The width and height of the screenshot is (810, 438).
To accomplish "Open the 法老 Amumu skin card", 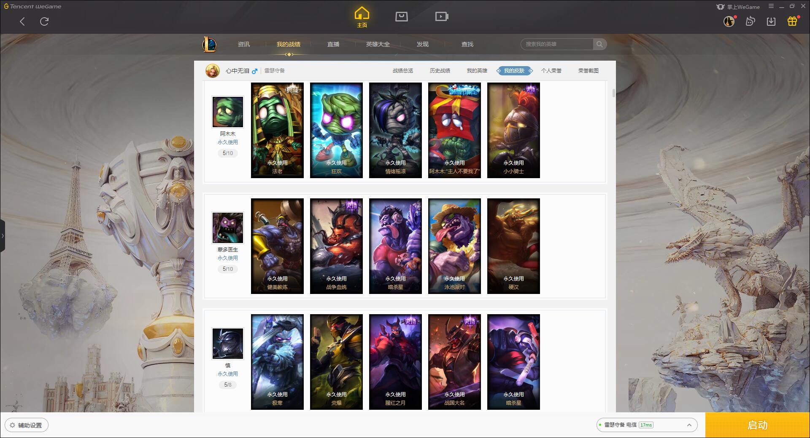I will click(277, 130).
